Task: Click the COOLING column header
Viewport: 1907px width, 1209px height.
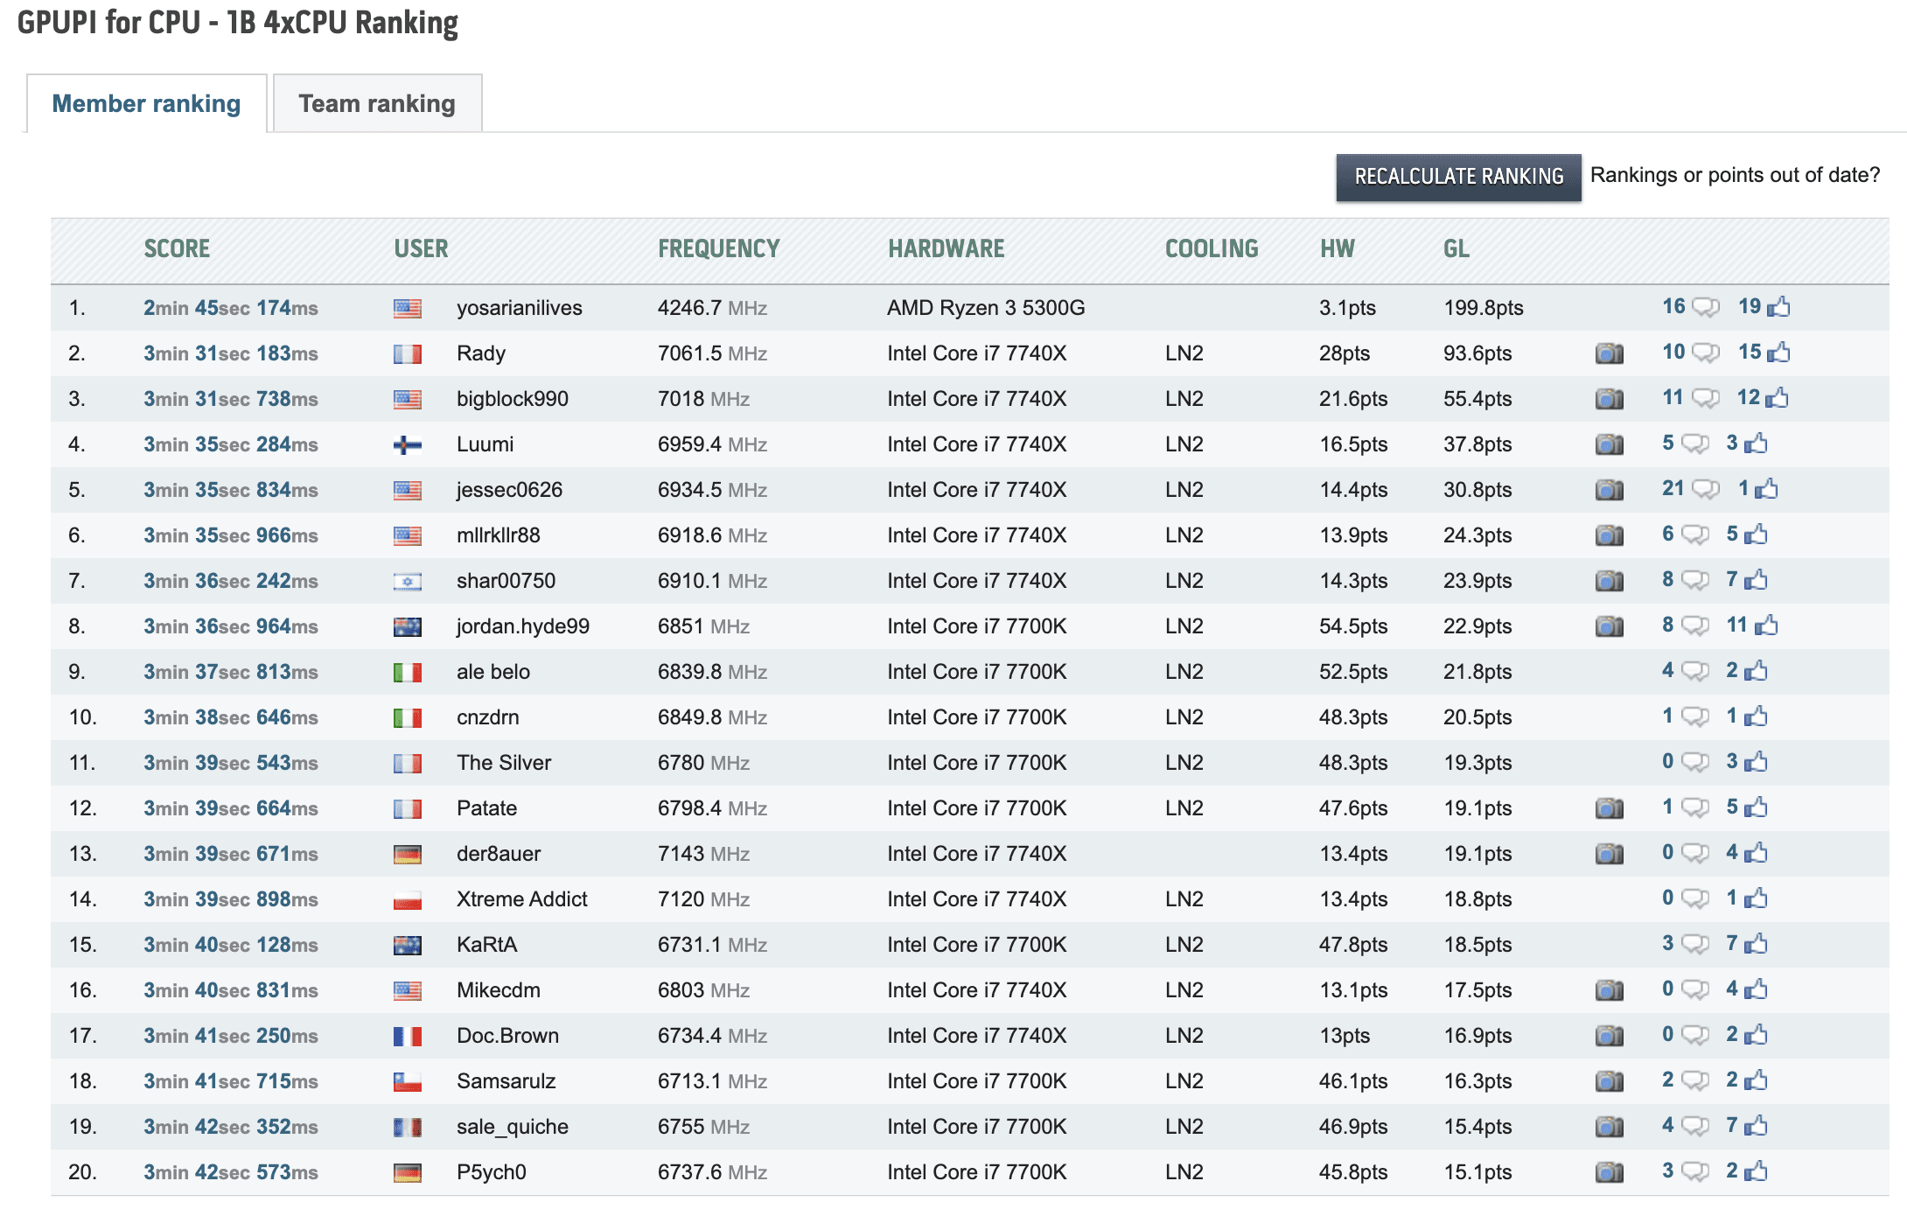Action: pyautogui.click(x=1212, y=248)
